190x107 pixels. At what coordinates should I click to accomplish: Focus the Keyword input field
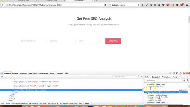tap(62, 41)
